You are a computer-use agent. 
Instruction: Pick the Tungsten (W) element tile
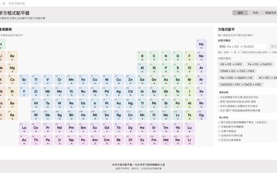coord(60,103)
